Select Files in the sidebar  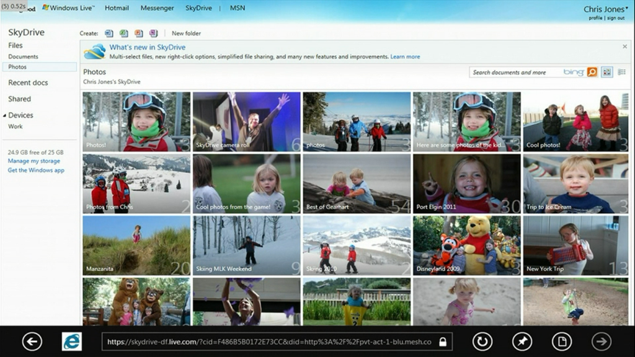pyautogui.click(x=16, y=45)
